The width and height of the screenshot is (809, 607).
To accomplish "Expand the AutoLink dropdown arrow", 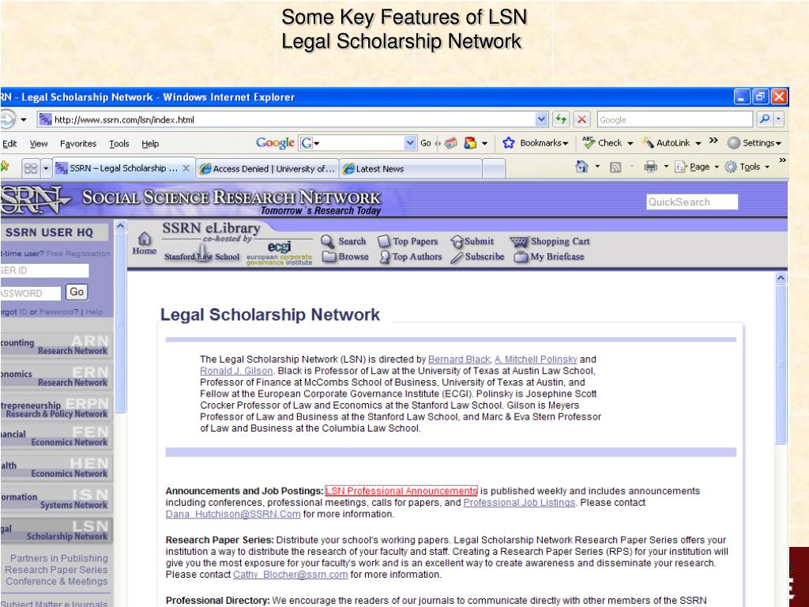I will pyautogui.click(x=698, y=144).
